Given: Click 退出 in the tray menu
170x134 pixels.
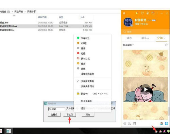Looking at the screenshot, I should point(92,108).
